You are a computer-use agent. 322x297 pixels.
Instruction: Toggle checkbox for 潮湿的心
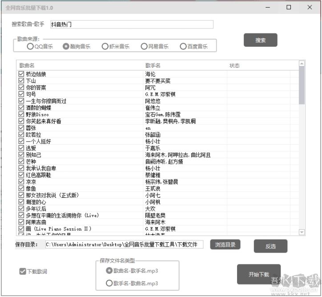(21, 202)
